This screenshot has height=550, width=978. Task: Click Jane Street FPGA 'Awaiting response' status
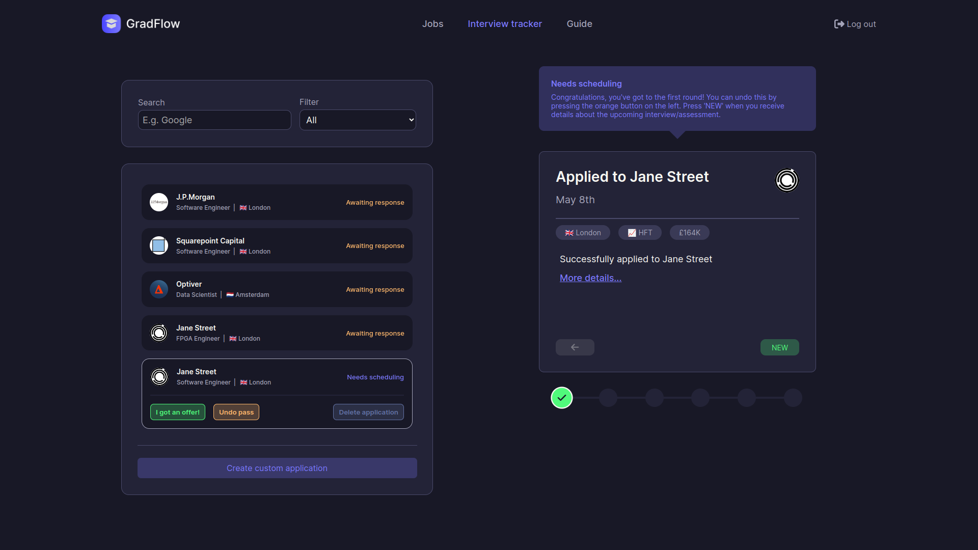point(375,334)
